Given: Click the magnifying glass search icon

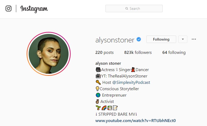Looking at the screenshot, I should tap(126, 8).
